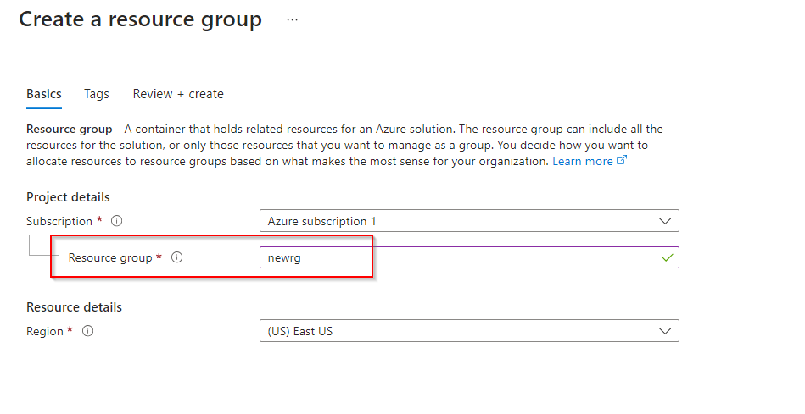This screenshot has height=414, width=805.
Task: Open the Tags tab
Action: click(97, 94)
